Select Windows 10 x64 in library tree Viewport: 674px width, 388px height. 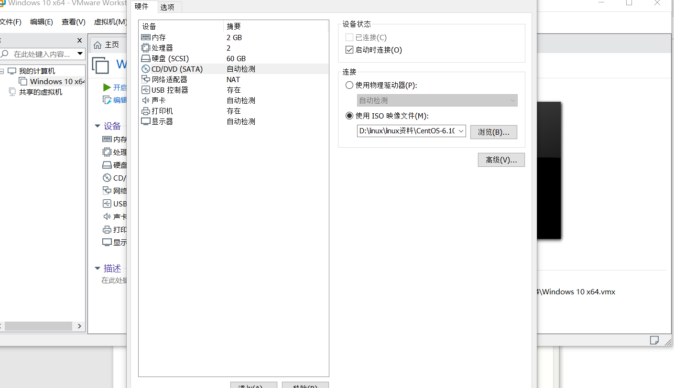click(52, 81)
